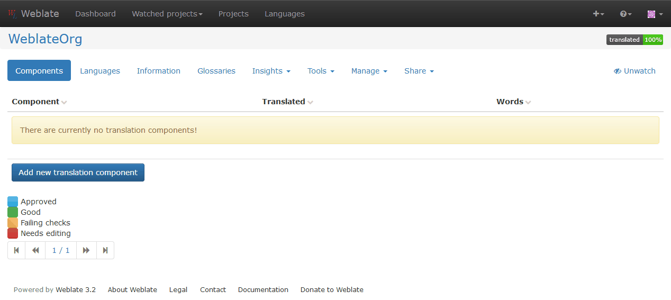
Task: Click the green Good color swatch
Action: (x=13, y=212)
